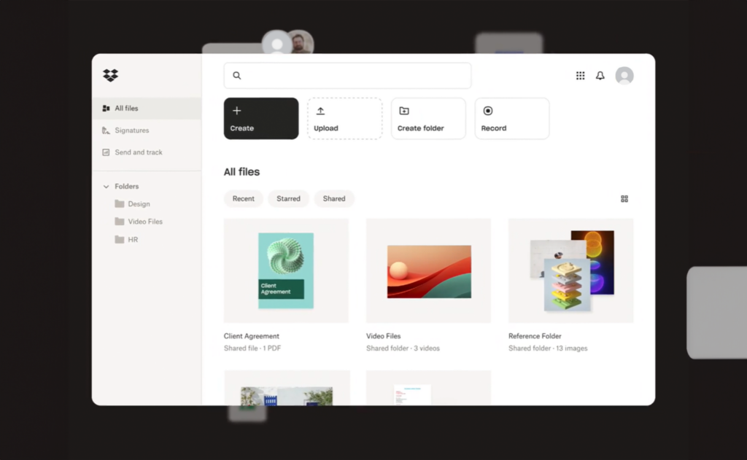Click the 'Reference Folder' card title

[535, 336]
